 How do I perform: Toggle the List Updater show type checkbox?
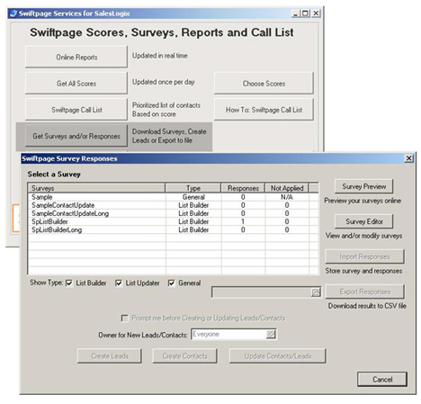(119, 283)
